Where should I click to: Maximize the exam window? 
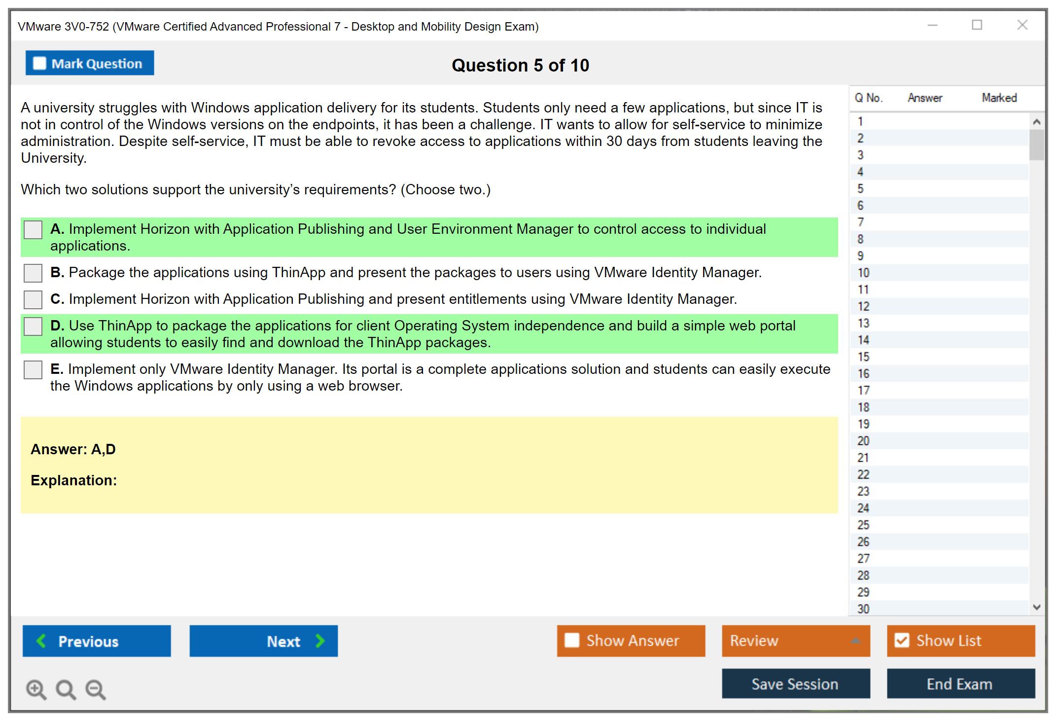point(977,25)
